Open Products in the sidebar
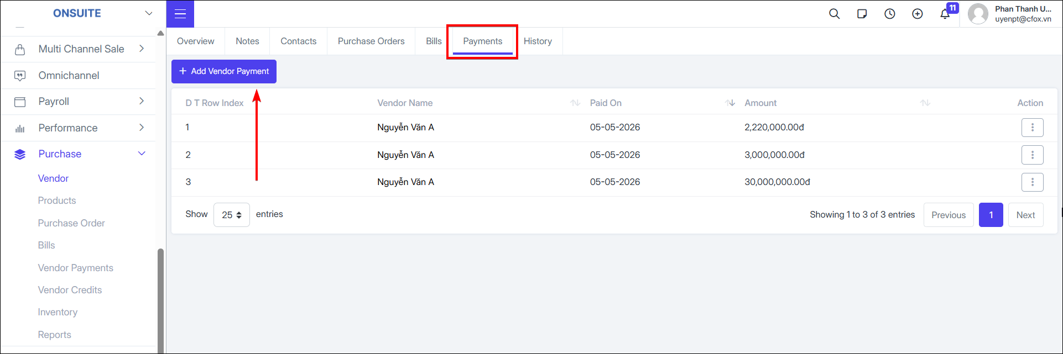Screen dimensions: 1063x354 tap(57, 200)
